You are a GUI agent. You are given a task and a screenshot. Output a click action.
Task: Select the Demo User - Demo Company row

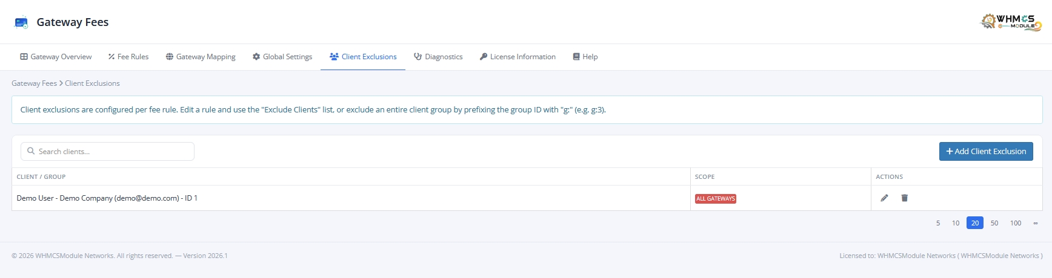(x=527, y=198)
